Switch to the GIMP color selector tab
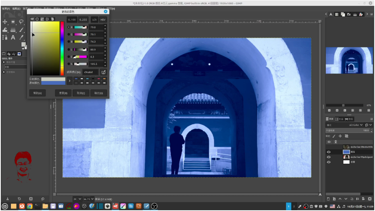 [x=32, y=19]
